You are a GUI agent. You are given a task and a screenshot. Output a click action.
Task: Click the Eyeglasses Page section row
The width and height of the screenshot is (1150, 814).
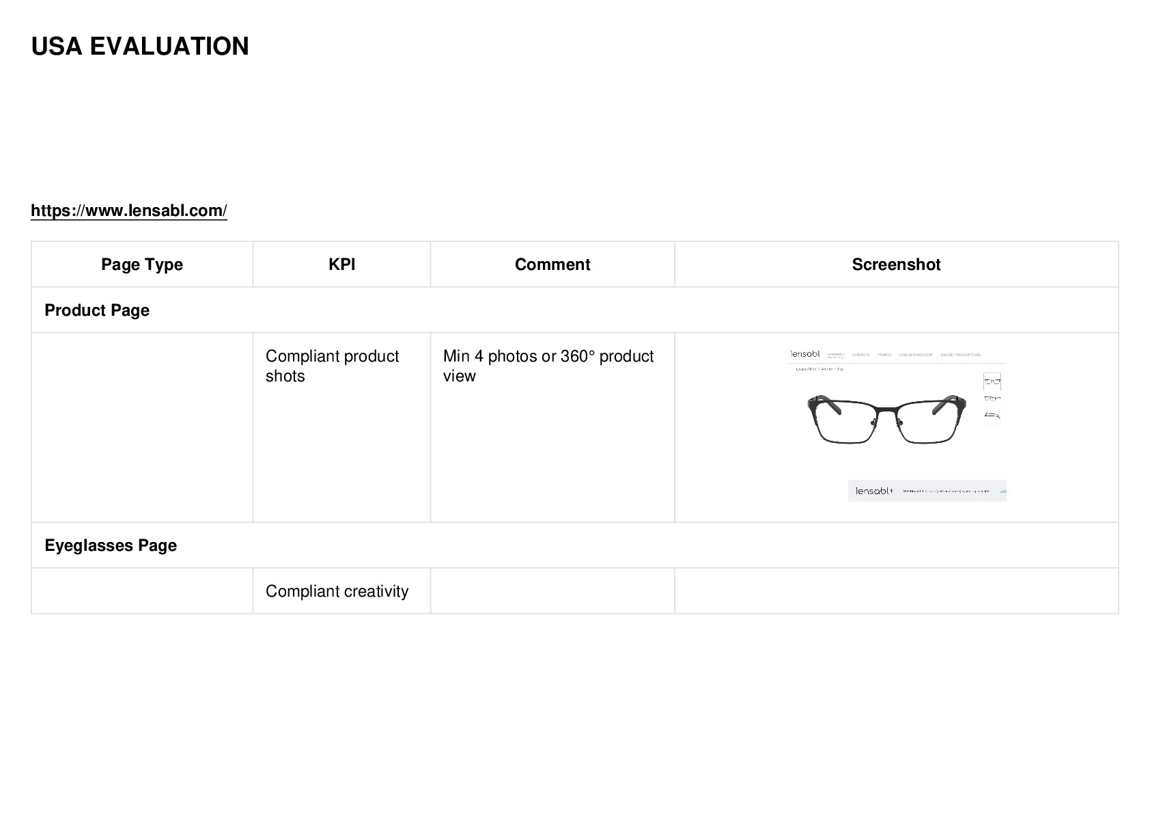(x=575, y=545)
